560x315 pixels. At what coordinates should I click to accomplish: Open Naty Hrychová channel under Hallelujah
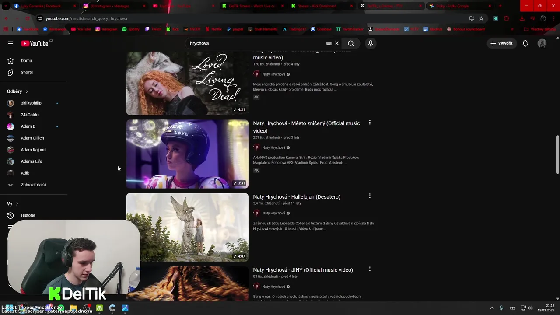[x=273, y=213]
